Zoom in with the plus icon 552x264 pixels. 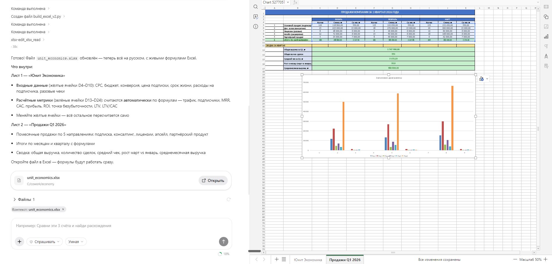pyautogui.click(x=546, y=259)
